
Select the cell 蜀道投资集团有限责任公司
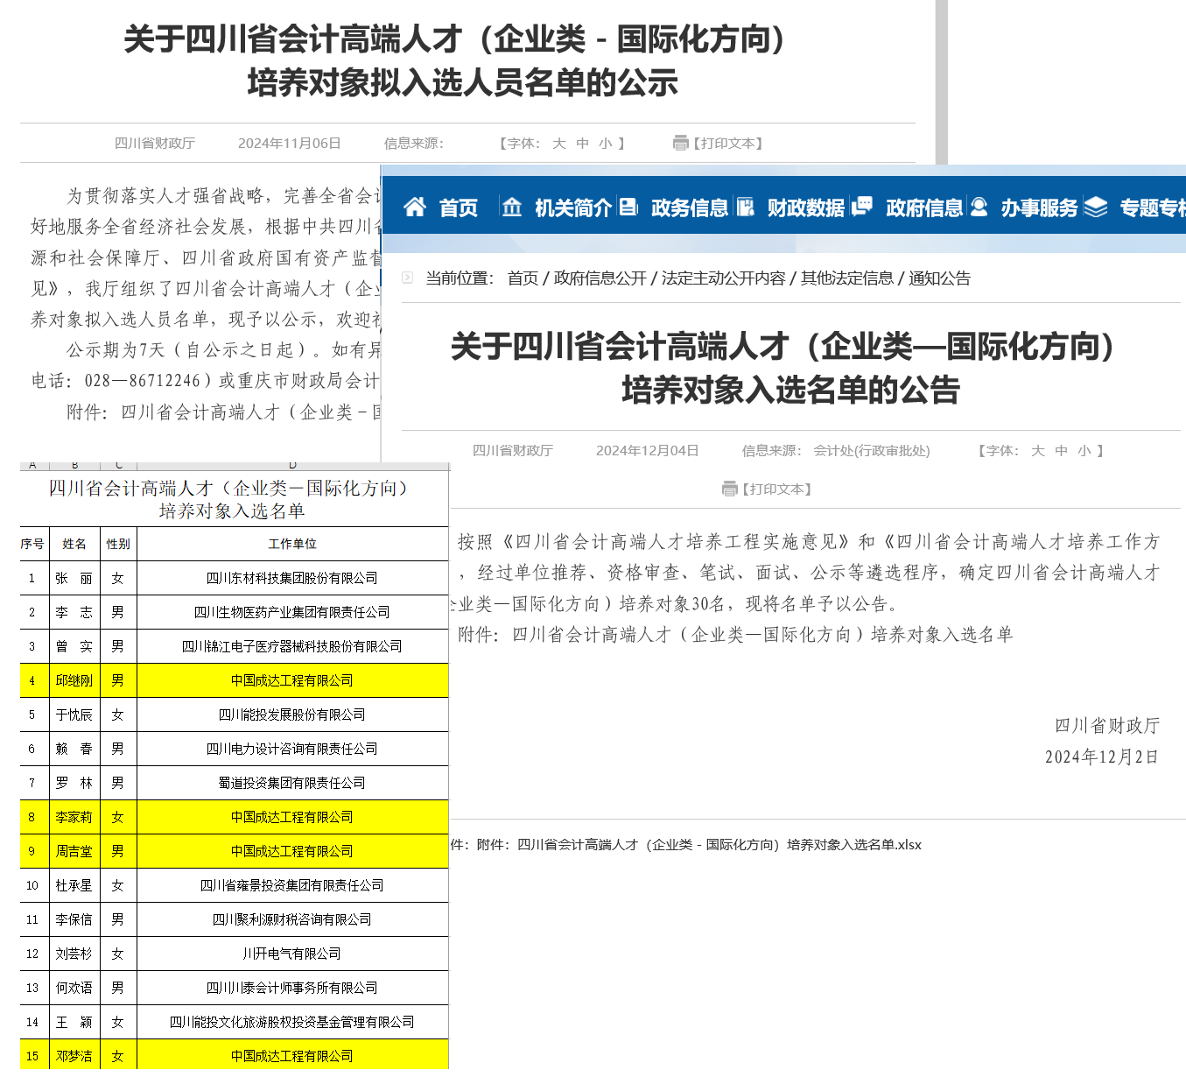(292, 783)
